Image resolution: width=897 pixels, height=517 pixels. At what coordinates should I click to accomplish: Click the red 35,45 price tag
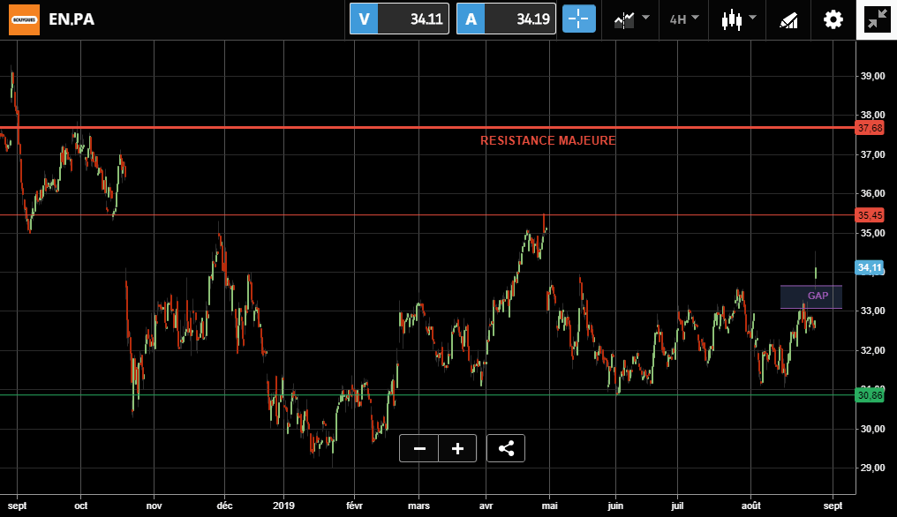click(870, 215)
